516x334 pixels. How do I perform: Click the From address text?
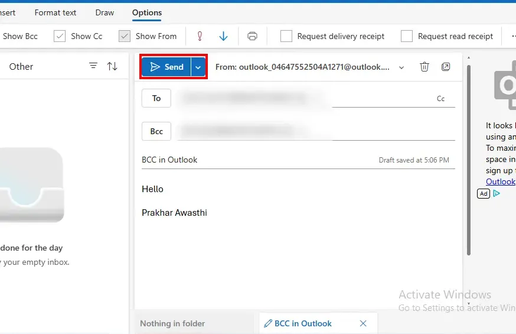(302, 67)
